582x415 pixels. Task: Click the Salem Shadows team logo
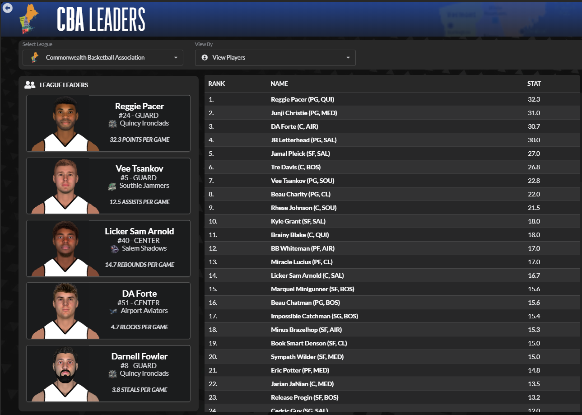click(115, 248)
